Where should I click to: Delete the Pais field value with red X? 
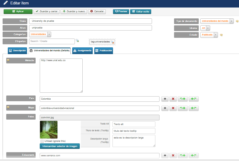(173, 99)
